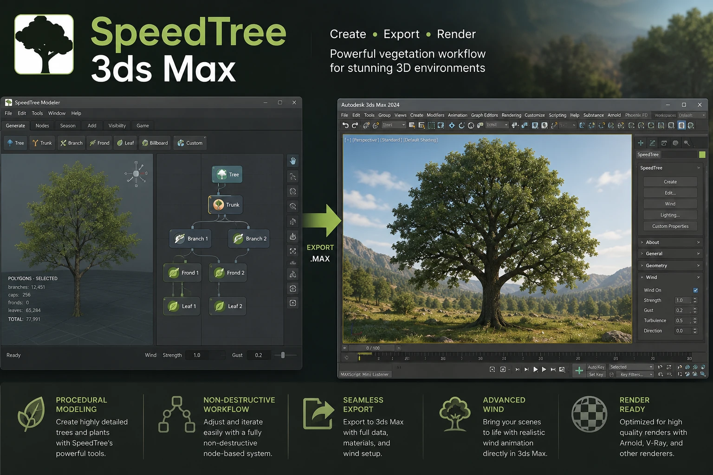Open the Modifiers menu in 3ds Max
This screenshot has height=475, width=713.
click(435, 115)
